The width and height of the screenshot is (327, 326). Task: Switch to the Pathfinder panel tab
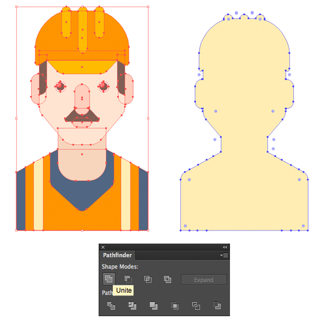point(117,255)
